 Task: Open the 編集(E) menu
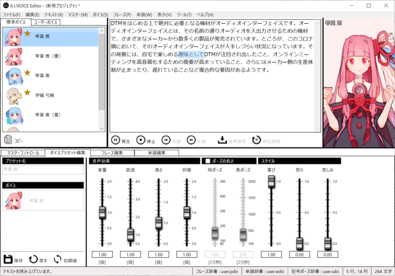coord(32,15)
